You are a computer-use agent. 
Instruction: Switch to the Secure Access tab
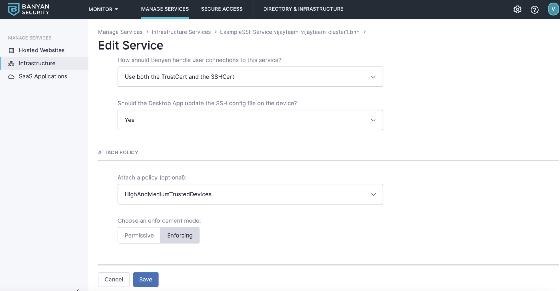(x=222, y=9)
